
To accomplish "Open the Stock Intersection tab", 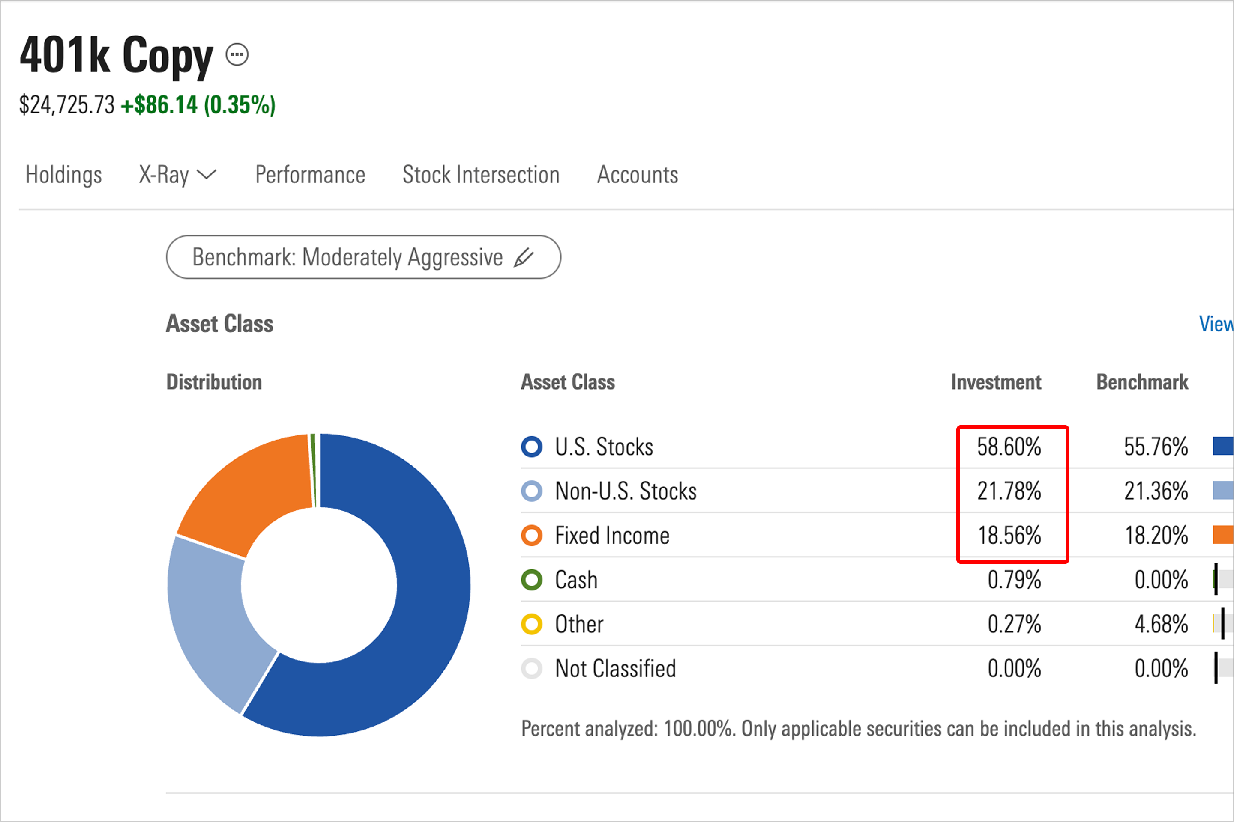I will tap(481, 175).
